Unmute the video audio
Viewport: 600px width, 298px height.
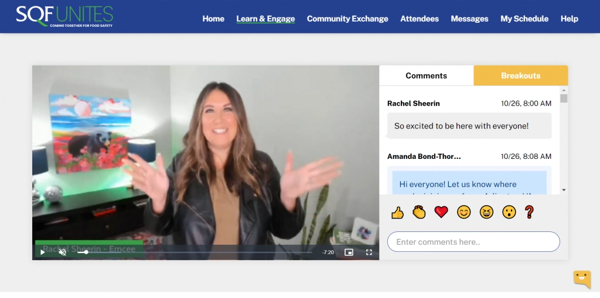(x=63, y=252)
